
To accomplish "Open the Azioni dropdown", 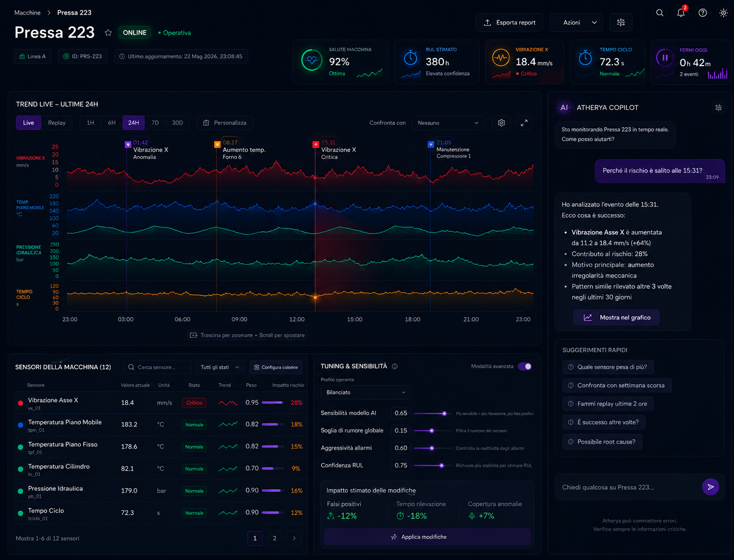I will click(x=577, y=23).
